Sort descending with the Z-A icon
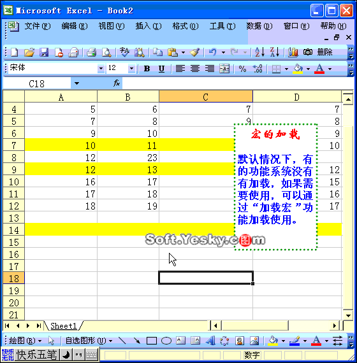 (275, 52)
